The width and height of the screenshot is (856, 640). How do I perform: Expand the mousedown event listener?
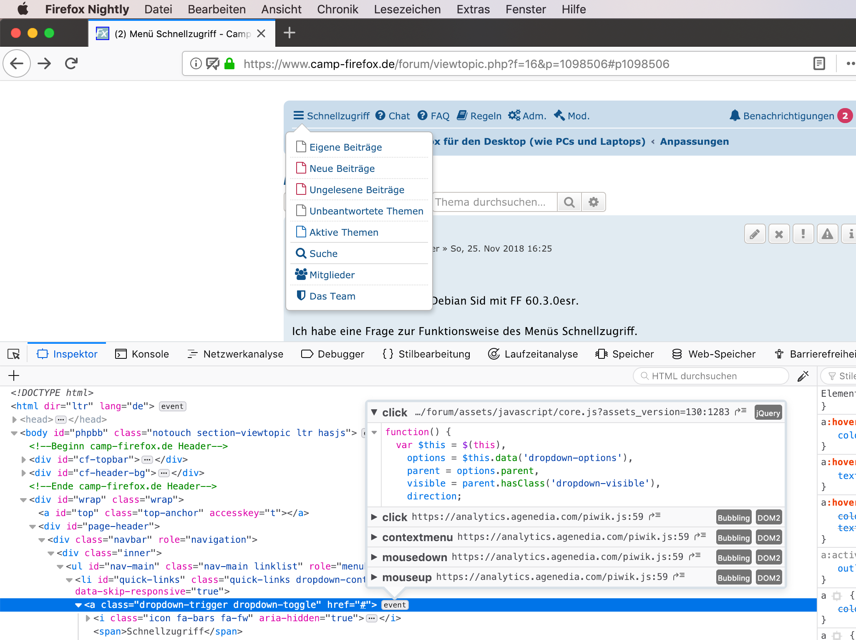point(374,557)
